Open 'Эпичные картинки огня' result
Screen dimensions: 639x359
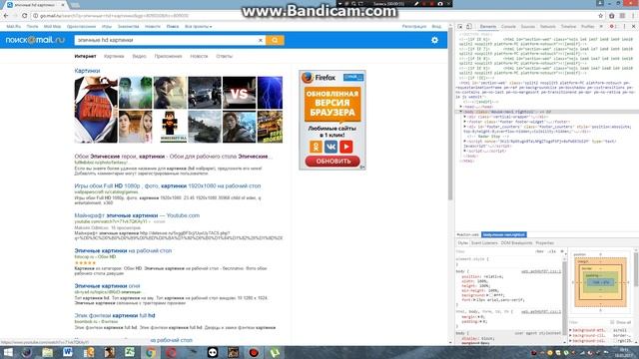tap(107, 286)
